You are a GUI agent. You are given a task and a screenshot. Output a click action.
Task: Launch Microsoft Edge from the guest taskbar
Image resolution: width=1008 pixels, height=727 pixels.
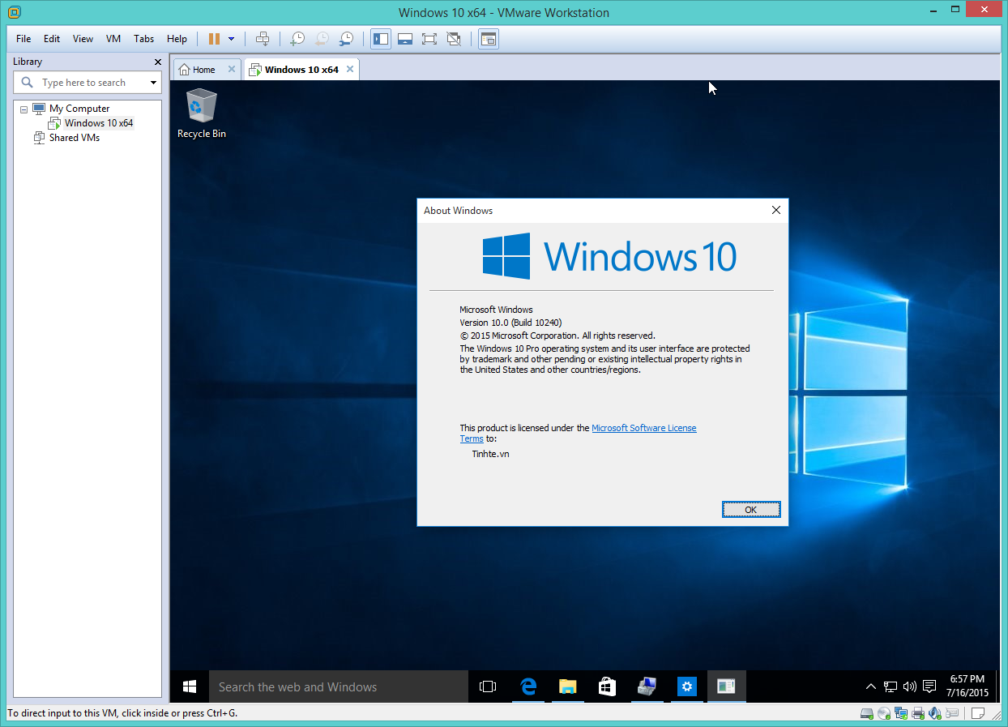(x=528, y=686)
